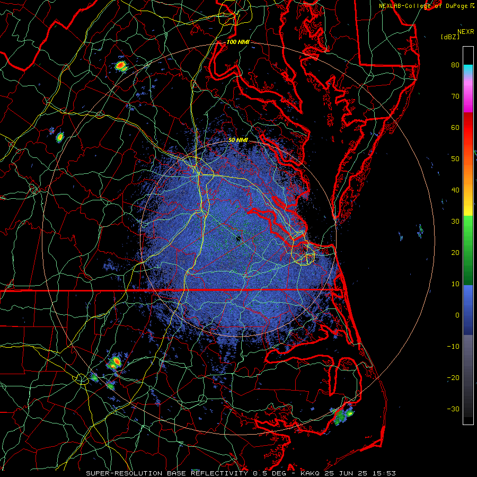The image size is (477, 477).
Task: Click the '-20' value on dBZ scale
Action: tap(453, 378)
